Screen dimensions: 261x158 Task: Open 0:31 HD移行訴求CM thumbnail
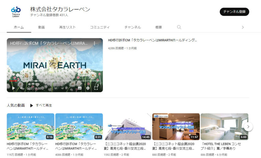point(79,126)
